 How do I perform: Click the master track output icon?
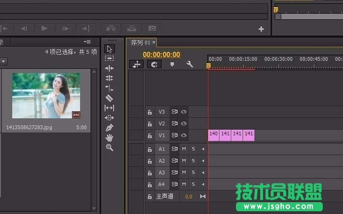pyautogui.click(x=203, y=196)
